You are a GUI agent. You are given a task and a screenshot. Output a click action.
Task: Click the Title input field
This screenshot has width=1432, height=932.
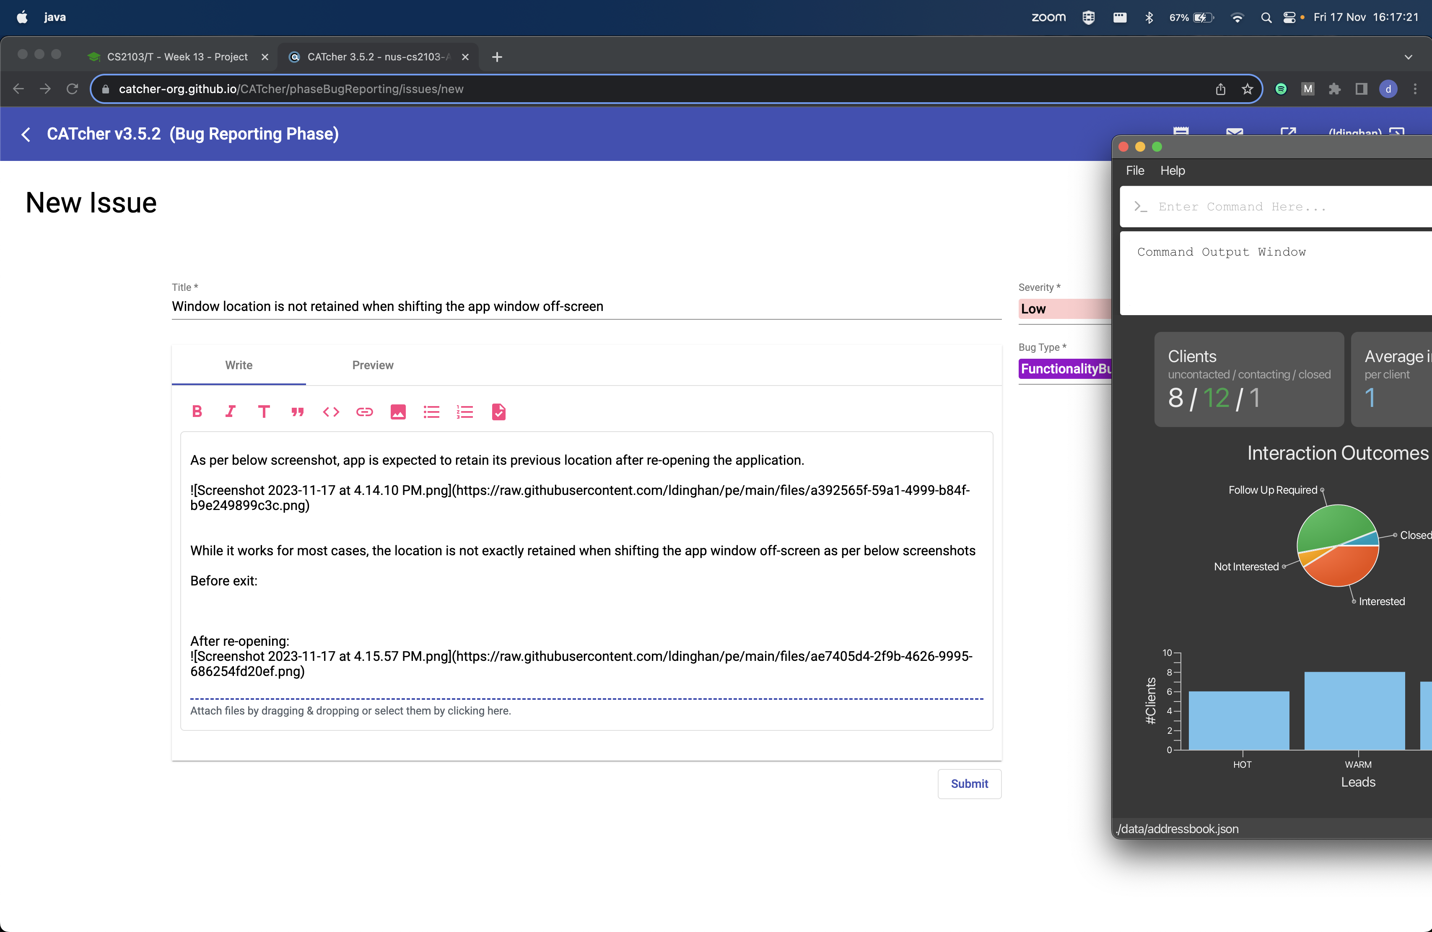click(x=586, y=307)
